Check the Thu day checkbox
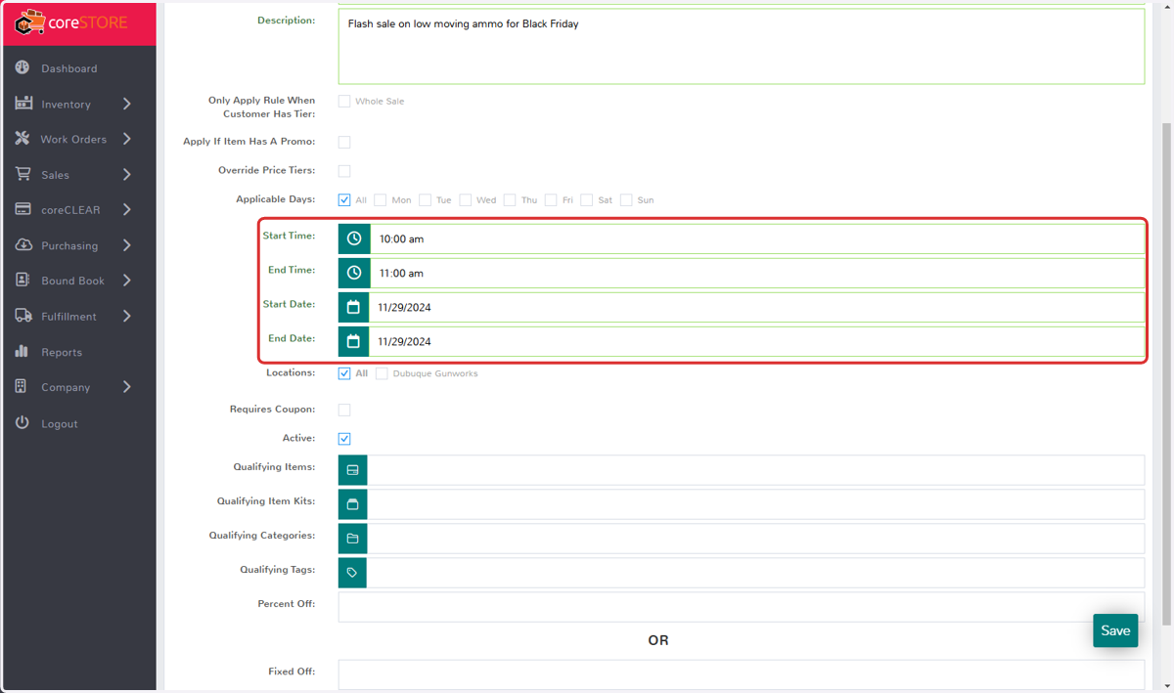 [511, 200]
